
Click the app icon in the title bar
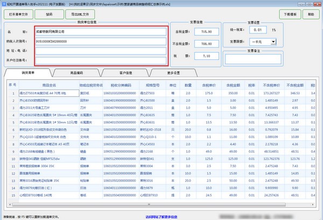[x=4, y=3]
